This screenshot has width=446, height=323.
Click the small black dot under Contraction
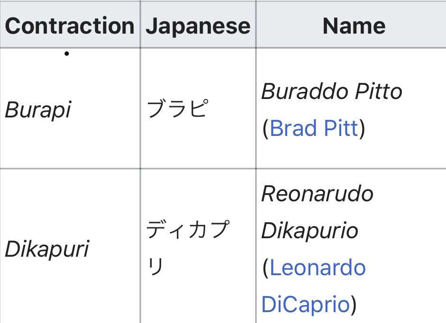coord(66,54)
